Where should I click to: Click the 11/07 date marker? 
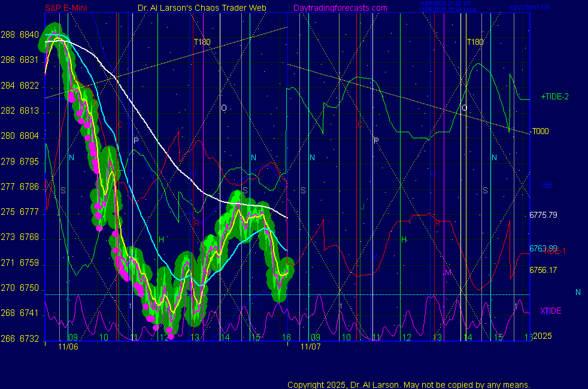click(x=310, y=346)
